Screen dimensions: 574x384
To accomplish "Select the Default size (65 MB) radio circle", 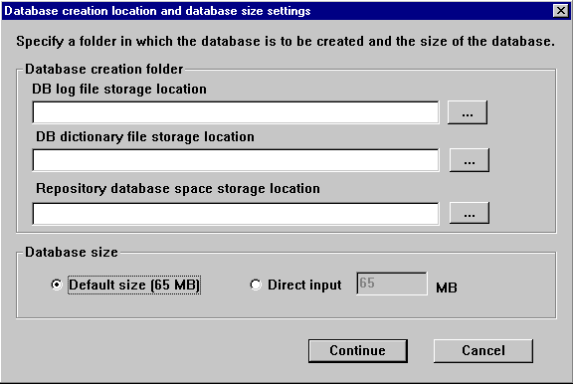I will point(57,285).
